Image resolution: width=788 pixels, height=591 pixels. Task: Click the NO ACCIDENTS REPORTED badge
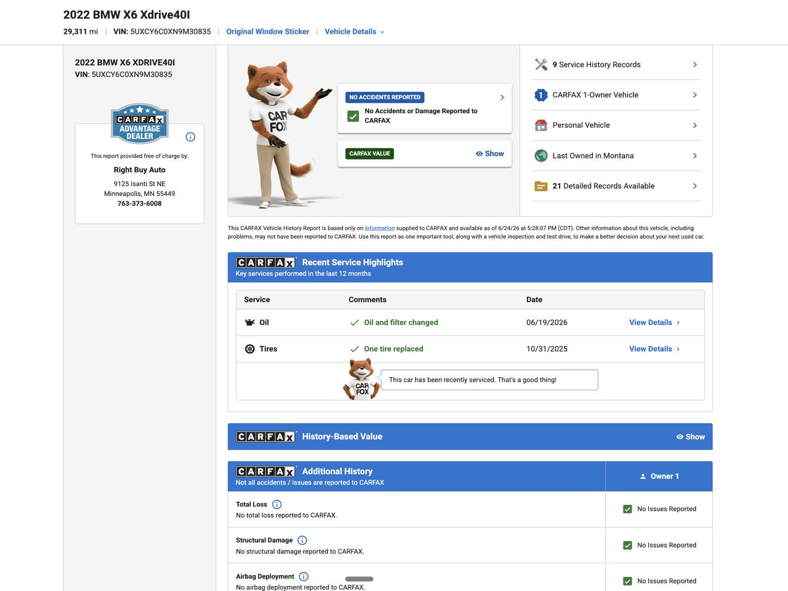click(385, 97)
